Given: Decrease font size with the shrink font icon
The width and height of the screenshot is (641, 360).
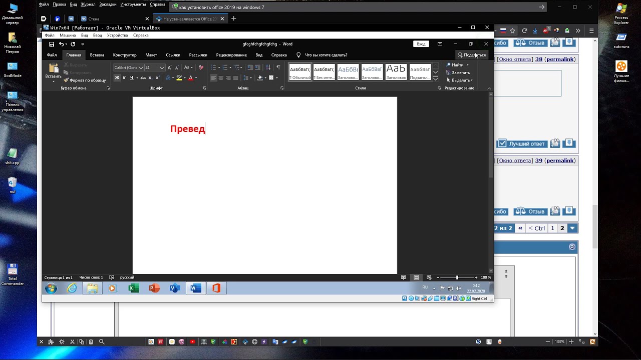Looking at the screenshot, I should [176, 67].
